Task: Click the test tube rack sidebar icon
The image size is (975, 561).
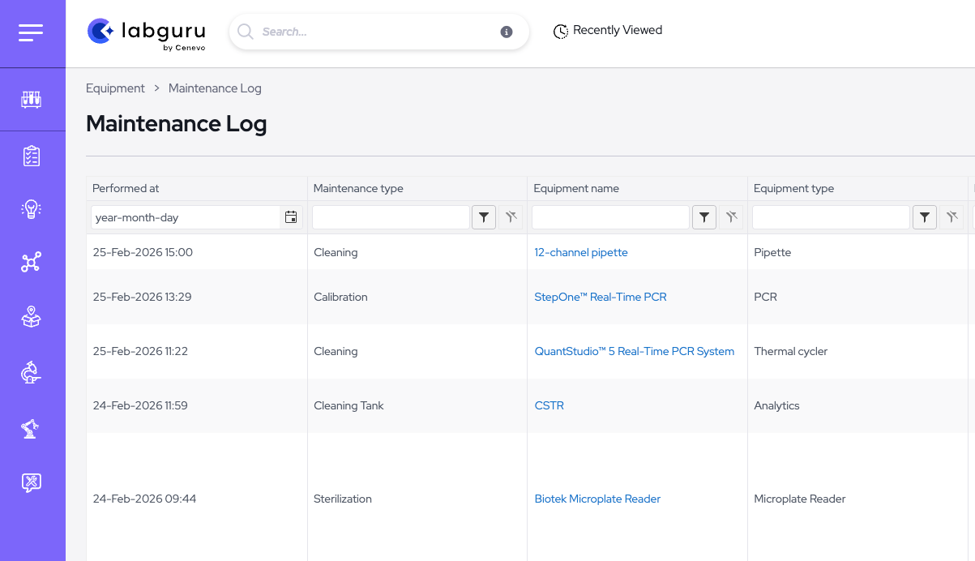Action: (x=31, y=100)
